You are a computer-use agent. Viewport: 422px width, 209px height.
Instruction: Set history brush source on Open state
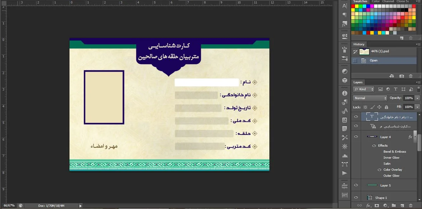click(355, 60)
